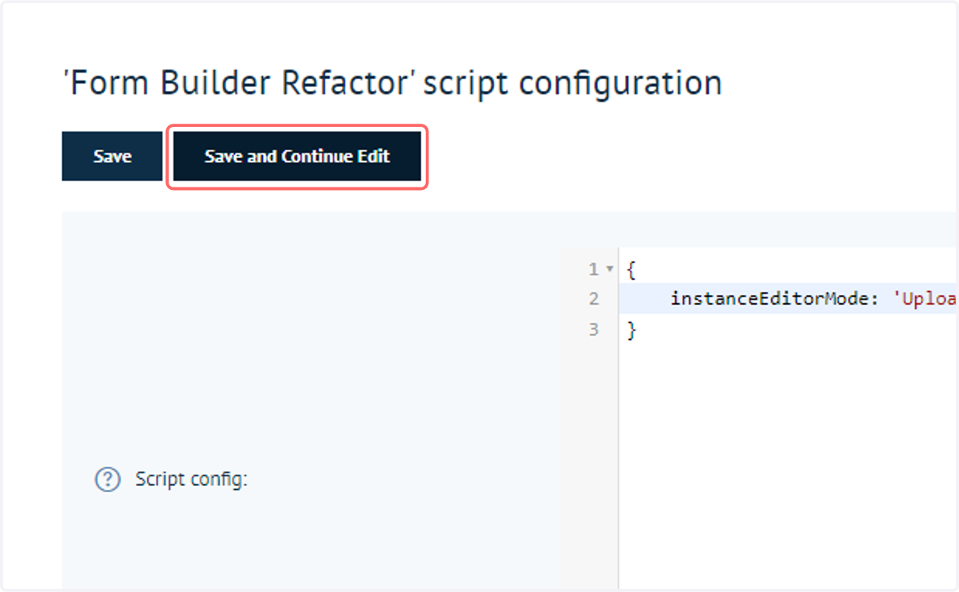Place cursor at the closing brace line

point(631,330)
